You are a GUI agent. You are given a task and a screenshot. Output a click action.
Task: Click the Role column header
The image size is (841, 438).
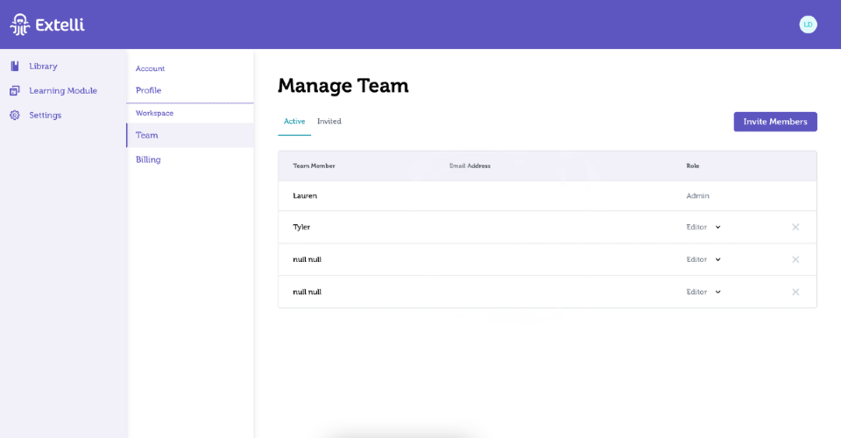point(692,166)
